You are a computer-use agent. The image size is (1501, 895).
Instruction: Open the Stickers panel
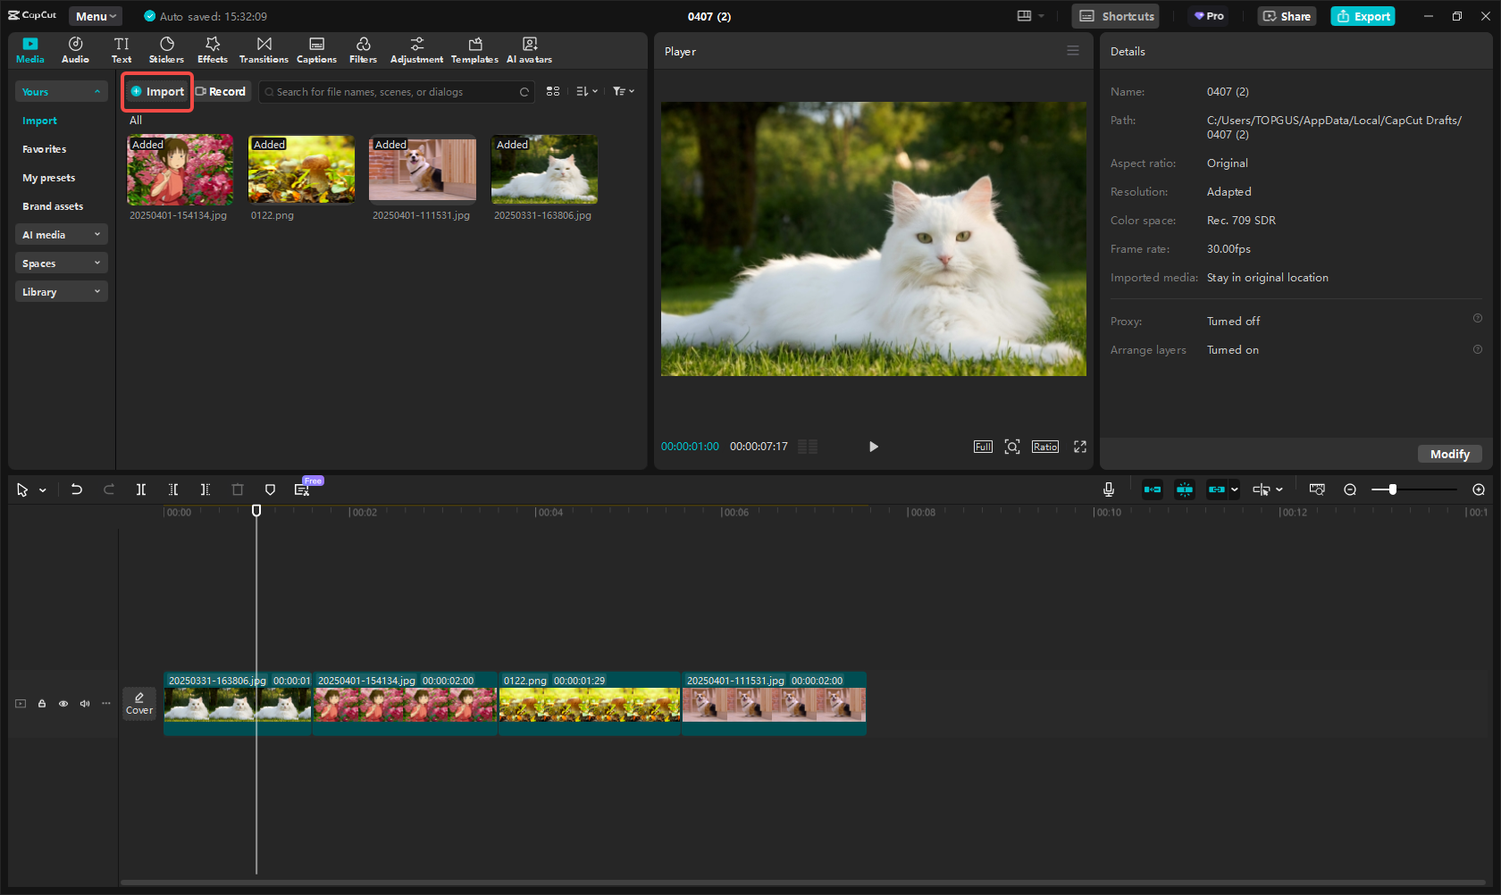click(x=166, y=50)
